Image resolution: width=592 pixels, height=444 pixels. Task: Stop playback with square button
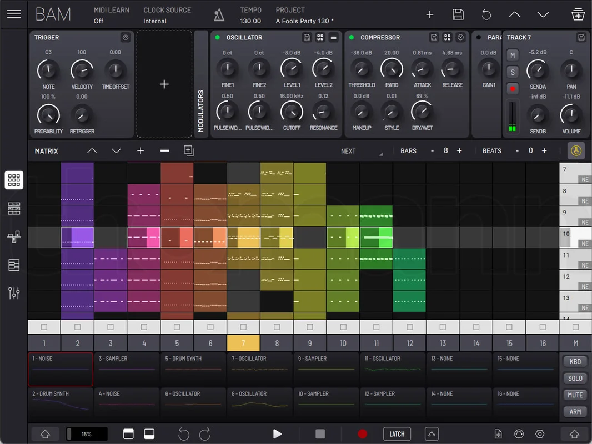click(x=320, y=434)
